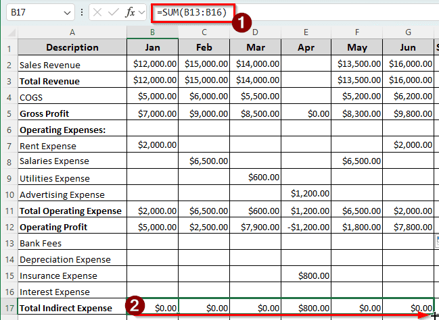Screen dimensions: 439x320
Task: Click the $2,000.00 Rent Expense cell in Jan
Action: click(x=153, y=144)
